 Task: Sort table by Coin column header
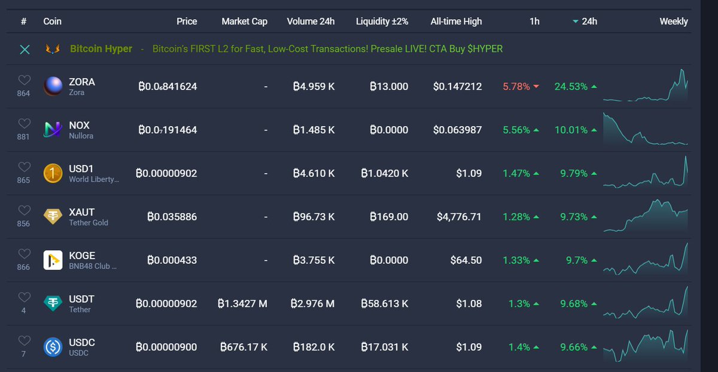coord(53,21)
